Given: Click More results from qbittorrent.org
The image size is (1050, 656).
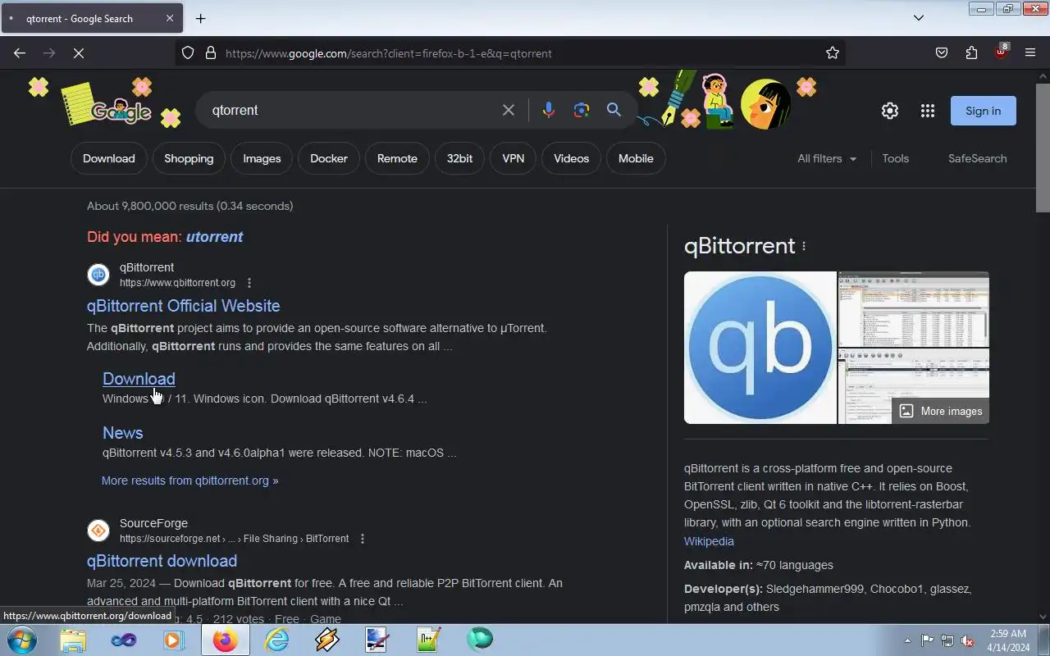Looking at the screenshot, I should (189, 481).
